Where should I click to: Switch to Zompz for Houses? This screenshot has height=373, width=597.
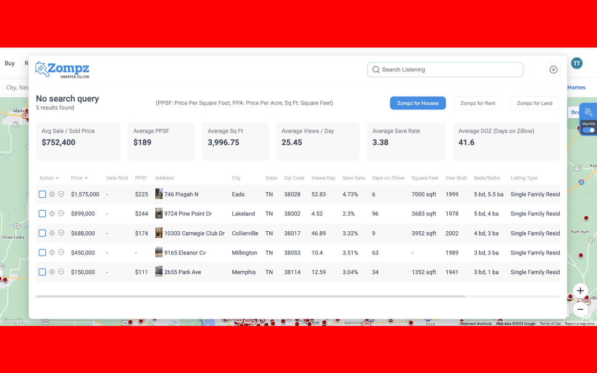point(418,103)
